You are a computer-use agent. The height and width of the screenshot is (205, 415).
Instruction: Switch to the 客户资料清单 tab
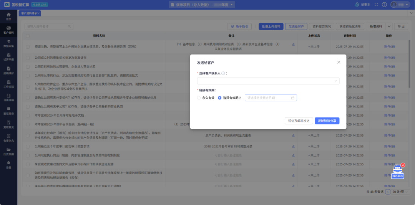pos(29,13)
